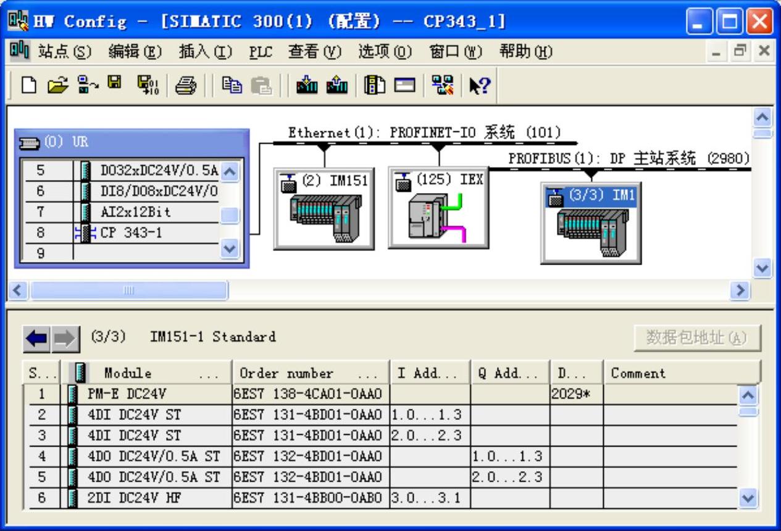Viewport: 781px width, 531px height.
Task: Select PM-E DC24V module row
Action: point(127,393)
